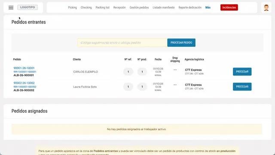Click the Pedidos asignados heading
The image size is (275, 155).
click(30, 111)
